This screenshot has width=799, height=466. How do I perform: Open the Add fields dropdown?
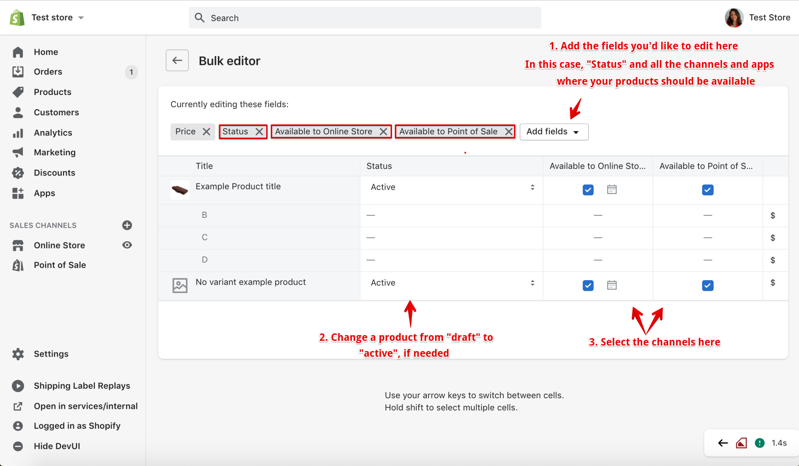pyautogui.click(x=554, y=132)
